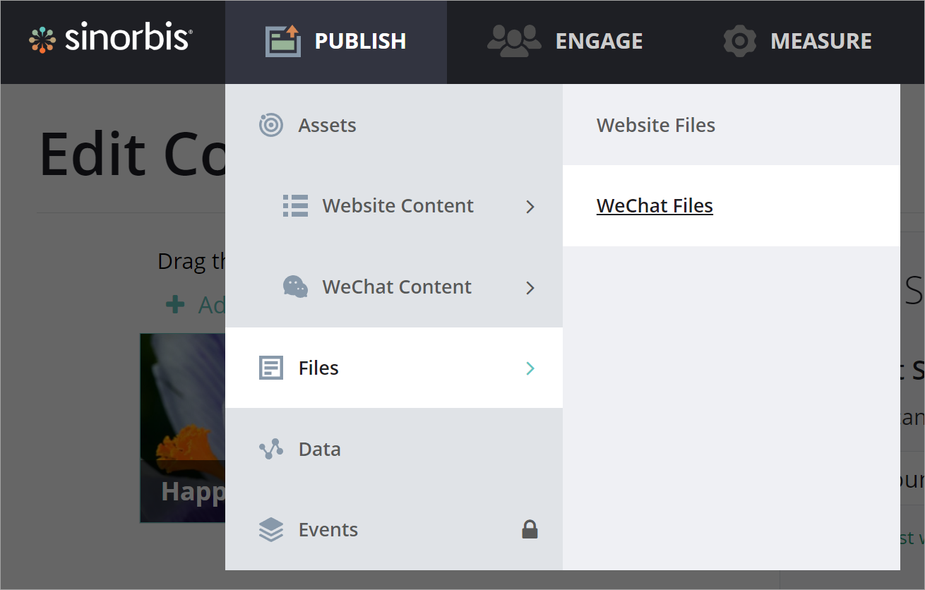Expand the WeChat Content submenu arrow

530,288
